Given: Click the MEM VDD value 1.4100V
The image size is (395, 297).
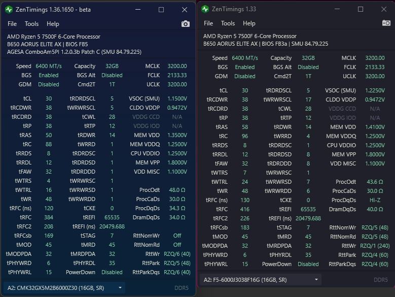Looking at the screenshot, I should 375,127.
